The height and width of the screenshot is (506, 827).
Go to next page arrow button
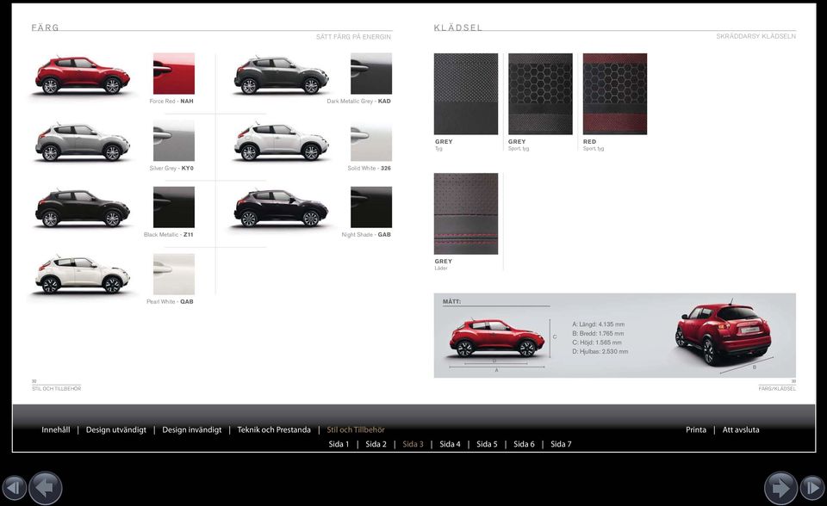780,488
